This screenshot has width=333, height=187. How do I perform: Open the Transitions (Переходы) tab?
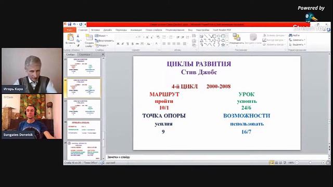coord(121,30)
